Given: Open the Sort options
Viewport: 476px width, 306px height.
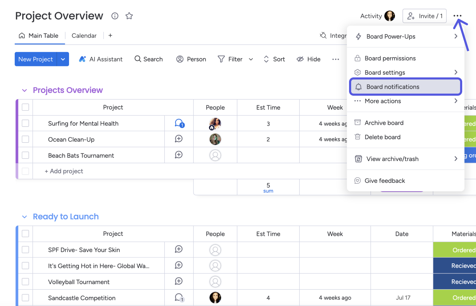Looking at the screenshot, I should click(x=274, y=59).
